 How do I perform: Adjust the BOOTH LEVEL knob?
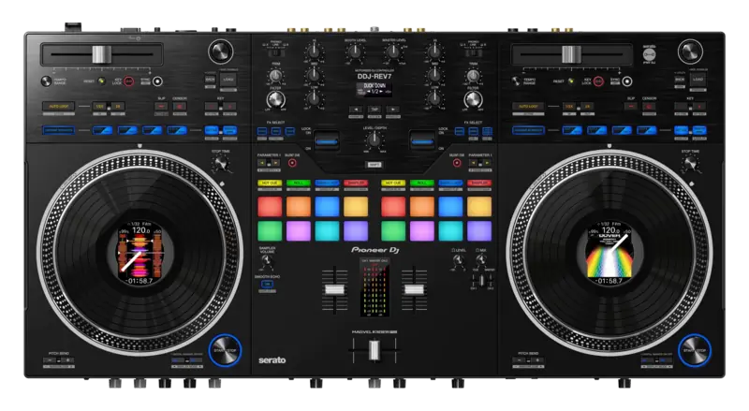pos(355,51)
